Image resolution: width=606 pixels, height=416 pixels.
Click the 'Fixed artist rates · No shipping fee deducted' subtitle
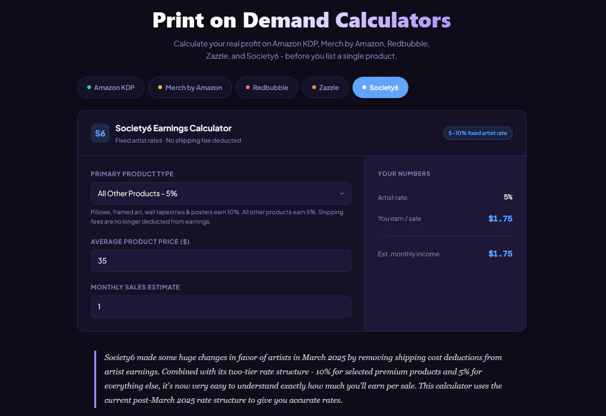178,140
